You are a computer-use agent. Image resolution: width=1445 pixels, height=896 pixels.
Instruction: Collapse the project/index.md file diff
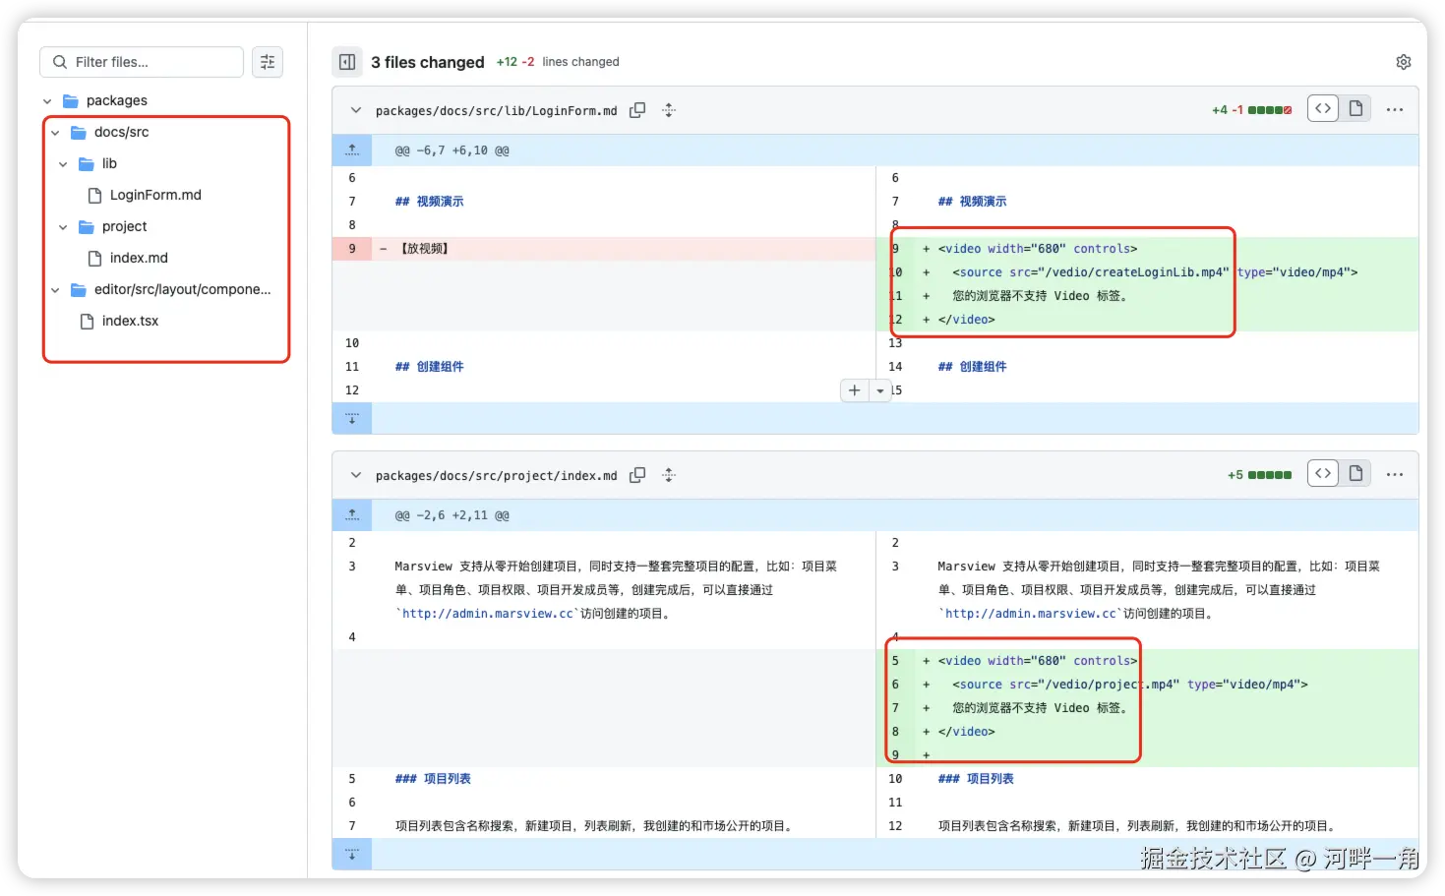[356, 475]
